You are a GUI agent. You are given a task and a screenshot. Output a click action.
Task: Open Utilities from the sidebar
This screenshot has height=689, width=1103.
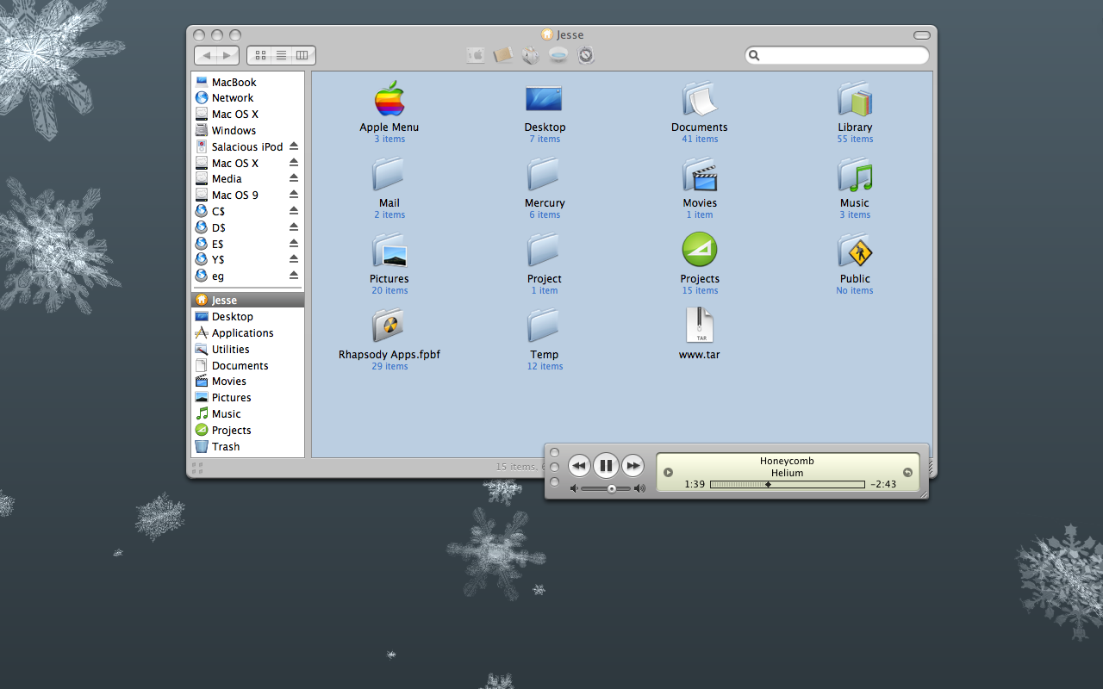[247, 349]
